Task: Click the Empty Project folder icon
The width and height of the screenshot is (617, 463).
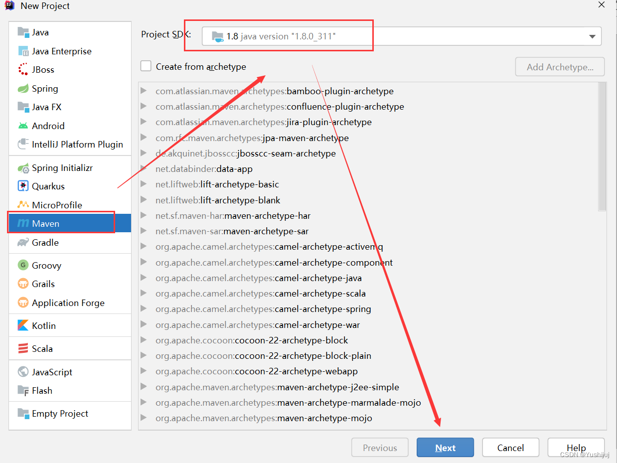Action: pos(23,413)
